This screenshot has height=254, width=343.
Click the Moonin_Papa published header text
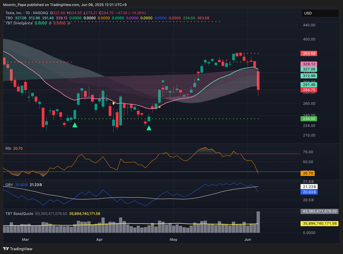point(64,4)
